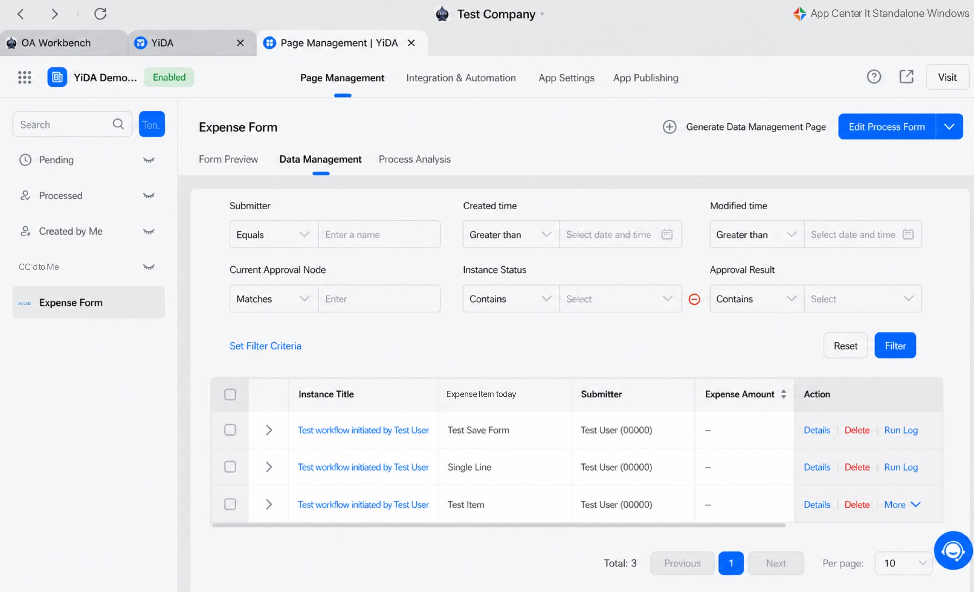Click the blue Filter button
The height and width of the screenshot is (592, 974).
click(x=895, y=345)
